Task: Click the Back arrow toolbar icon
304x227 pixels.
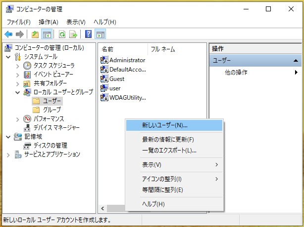Action: tap(8, 35)
